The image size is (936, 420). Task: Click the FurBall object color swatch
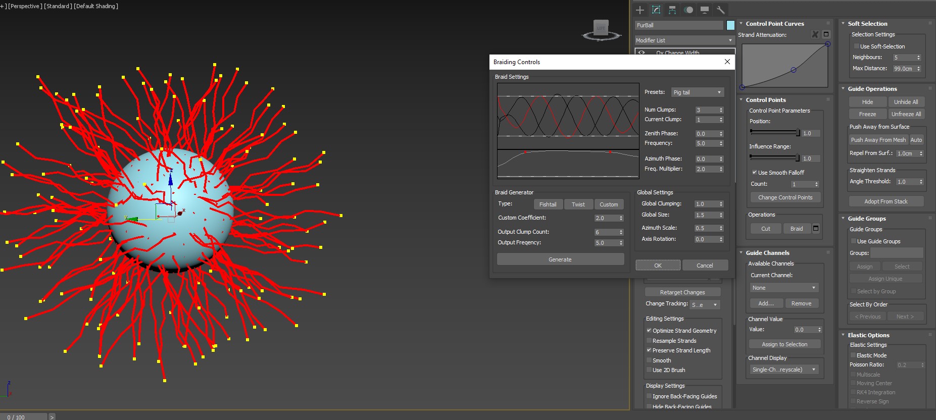pyautogui.click(x=730, y=25)
